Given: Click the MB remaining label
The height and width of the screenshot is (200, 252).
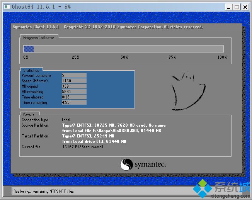Looking at the screenshot, I should pyautogui.click(x=32, y=92).
